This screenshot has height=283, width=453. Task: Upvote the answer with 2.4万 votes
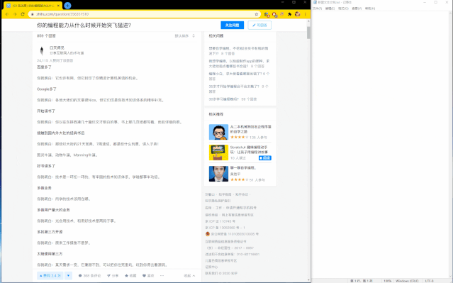(50, 276)
